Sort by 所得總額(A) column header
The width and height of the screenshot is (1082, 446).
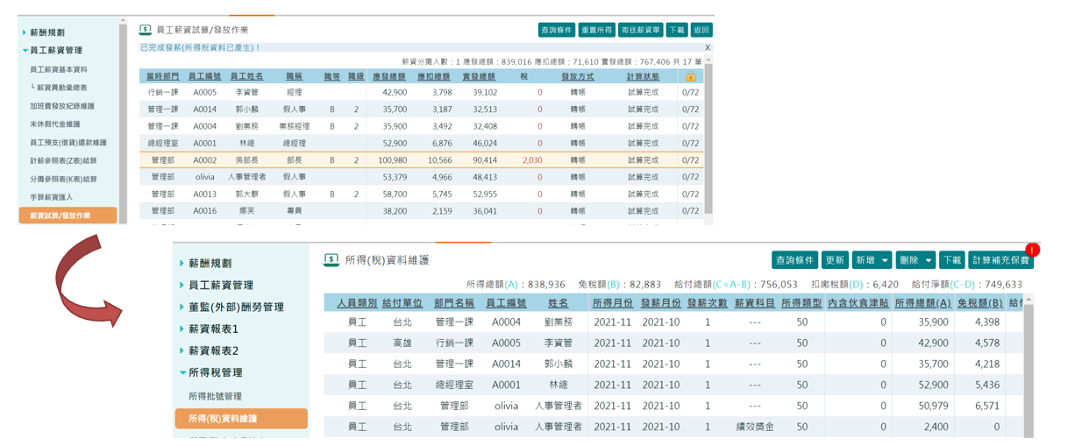[x=922, y=302]
